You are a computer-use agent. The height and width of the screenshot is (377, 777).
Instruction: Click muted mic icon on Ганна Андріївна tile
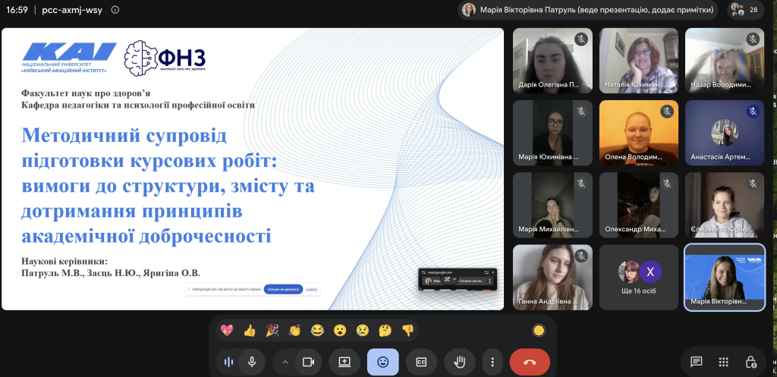click(x=580, y=256)
